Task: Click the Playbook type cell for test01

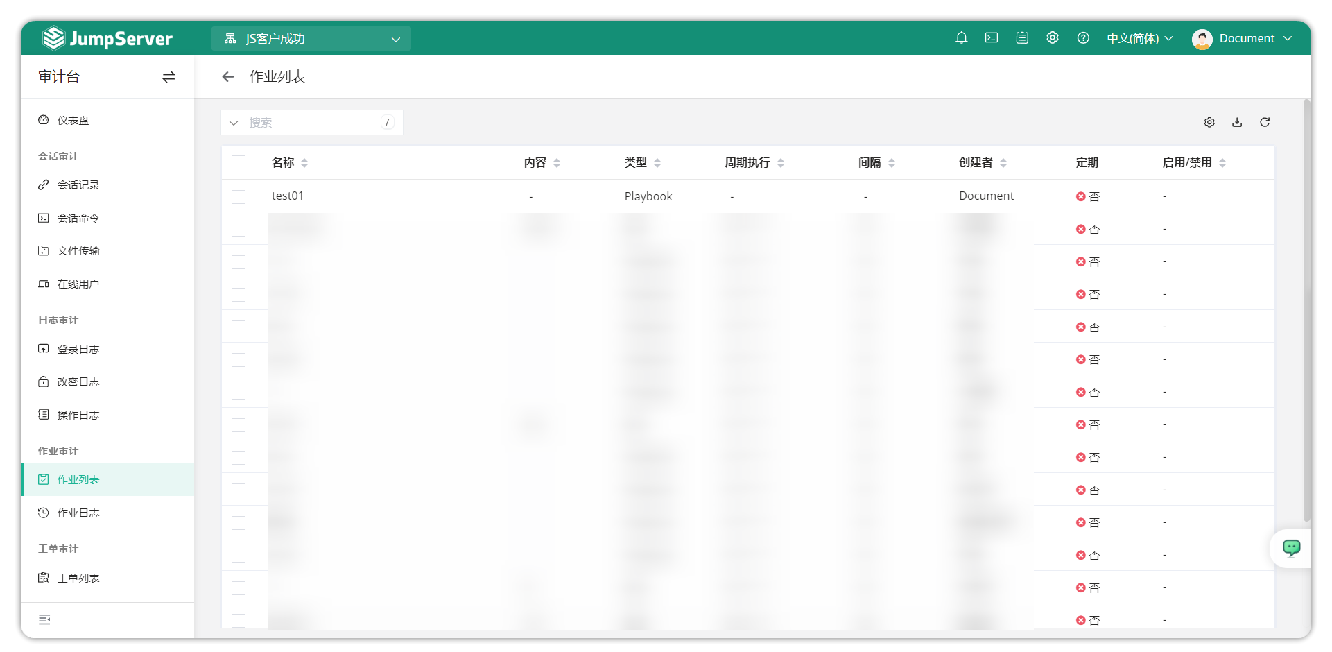Action: 648,196
